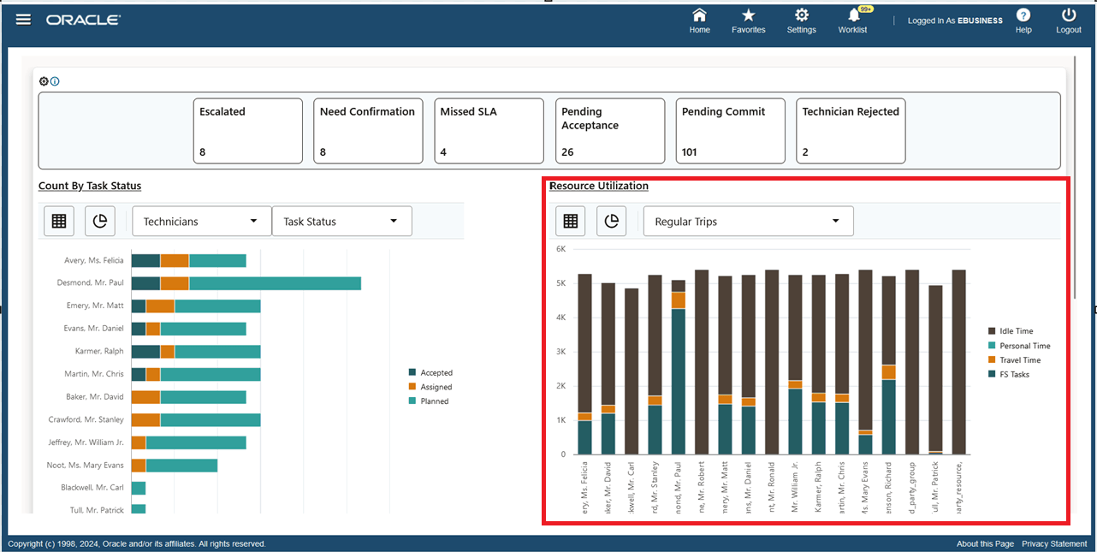Switch Count By Task Status to pie chart view
This screenshot has height=552, width=1097.
click(x=100, y=221)
